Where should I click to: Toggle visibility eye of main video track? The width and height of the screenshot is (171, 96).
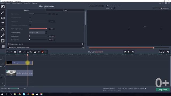(1, 77)
